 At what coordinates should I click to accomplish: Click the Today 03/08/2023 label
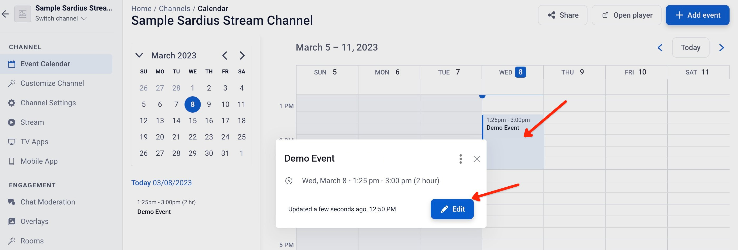[161, 183]
